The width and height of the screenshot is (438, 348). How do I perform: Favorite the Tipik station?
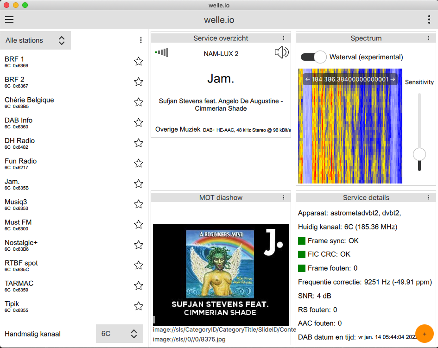[x=139, y=306]
